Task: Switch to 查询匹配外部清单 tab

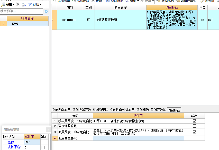Action: point(122,110)
